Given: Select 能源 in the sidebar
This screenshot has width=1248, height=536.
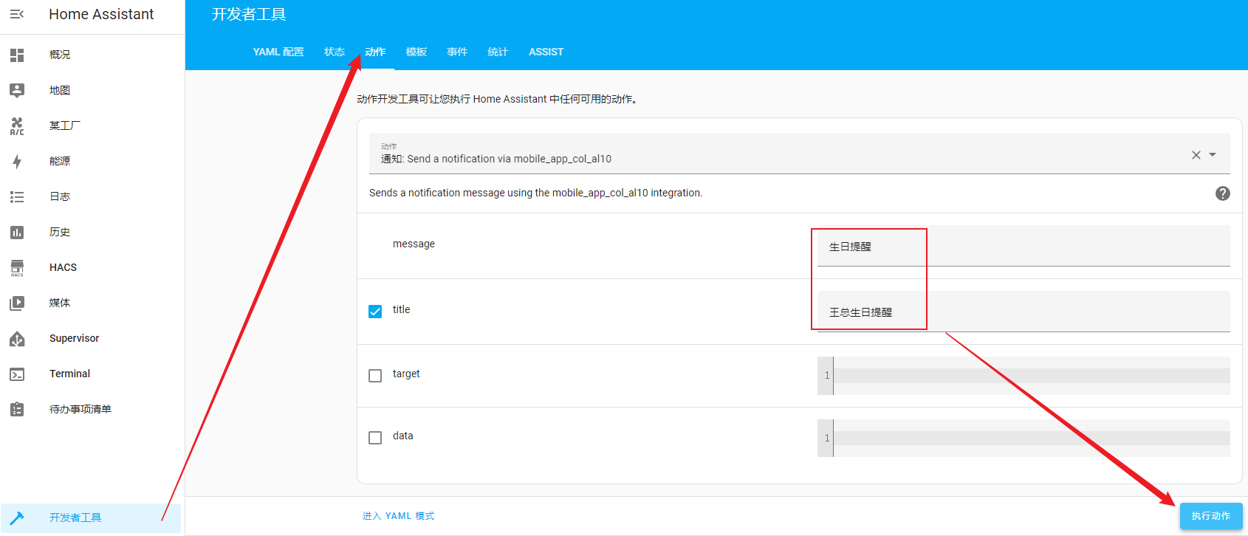Looking at the screenshot, I should pos(60,161).
